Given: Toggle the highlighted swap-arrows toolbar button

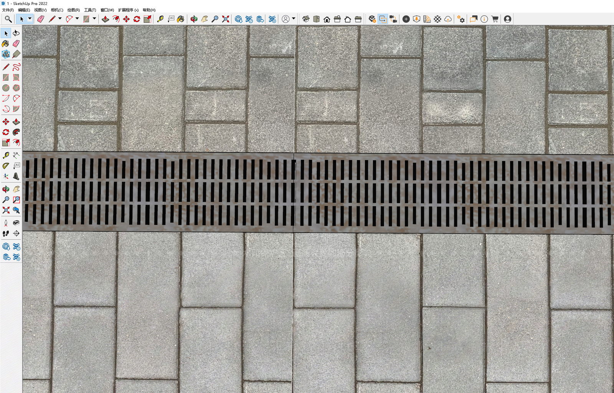Looking at the screenshot, I should click(383, 19).
